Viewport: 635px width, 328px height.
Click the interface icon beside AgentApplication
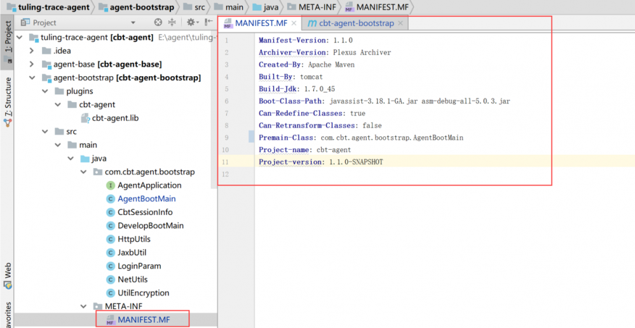[x=110, y=185]
